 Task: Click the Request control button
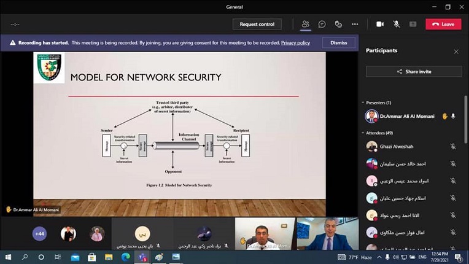click(x=257, y=24)
